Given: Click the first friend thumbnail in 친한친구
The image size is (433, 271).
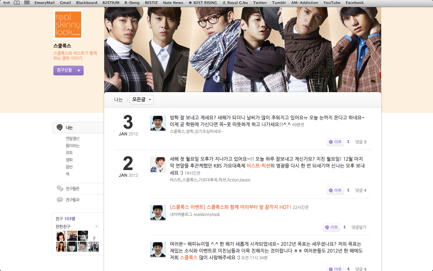Looking at the screenshot, I should tap(61, 236).
